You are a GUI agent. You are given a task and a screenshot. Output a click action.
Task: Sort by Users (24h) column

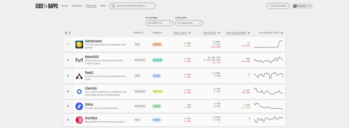click(x=180, y=33)
